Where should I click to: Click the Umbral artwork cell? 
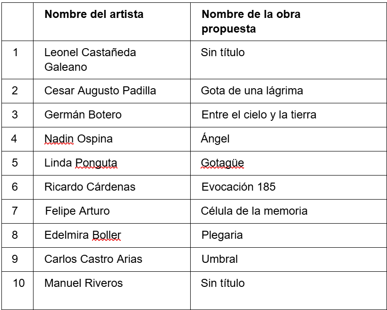point(288,260)
